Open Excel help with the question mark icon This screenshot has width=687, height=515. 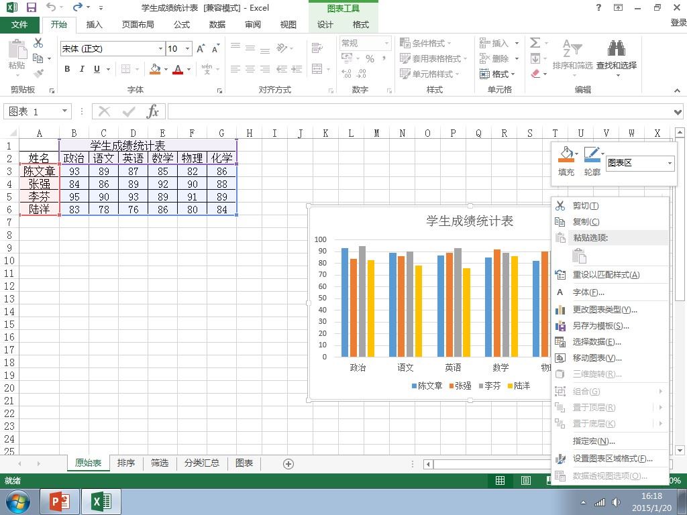tap(598, 7)
